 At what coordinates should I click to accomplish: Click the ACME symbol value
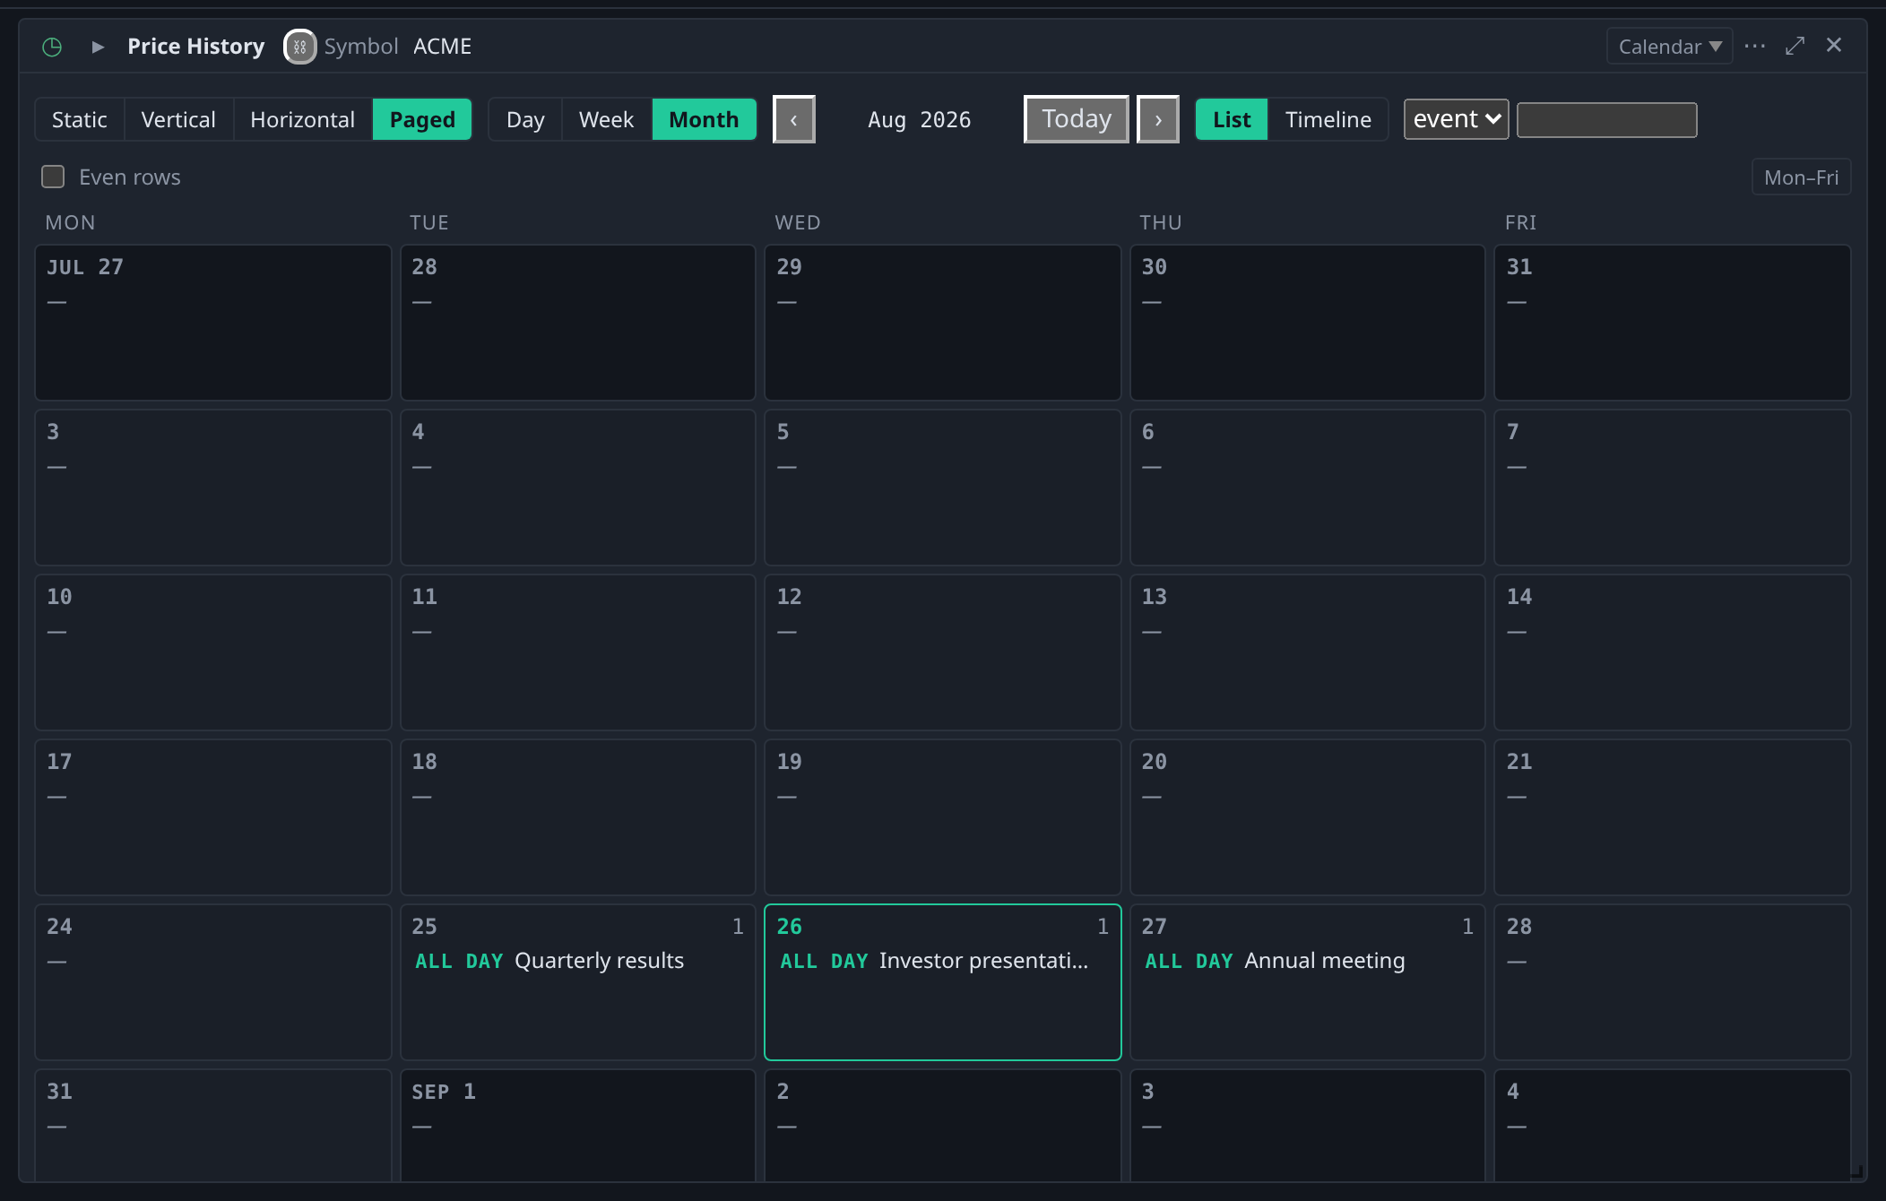pyautogui.click(x=442, y=47)
